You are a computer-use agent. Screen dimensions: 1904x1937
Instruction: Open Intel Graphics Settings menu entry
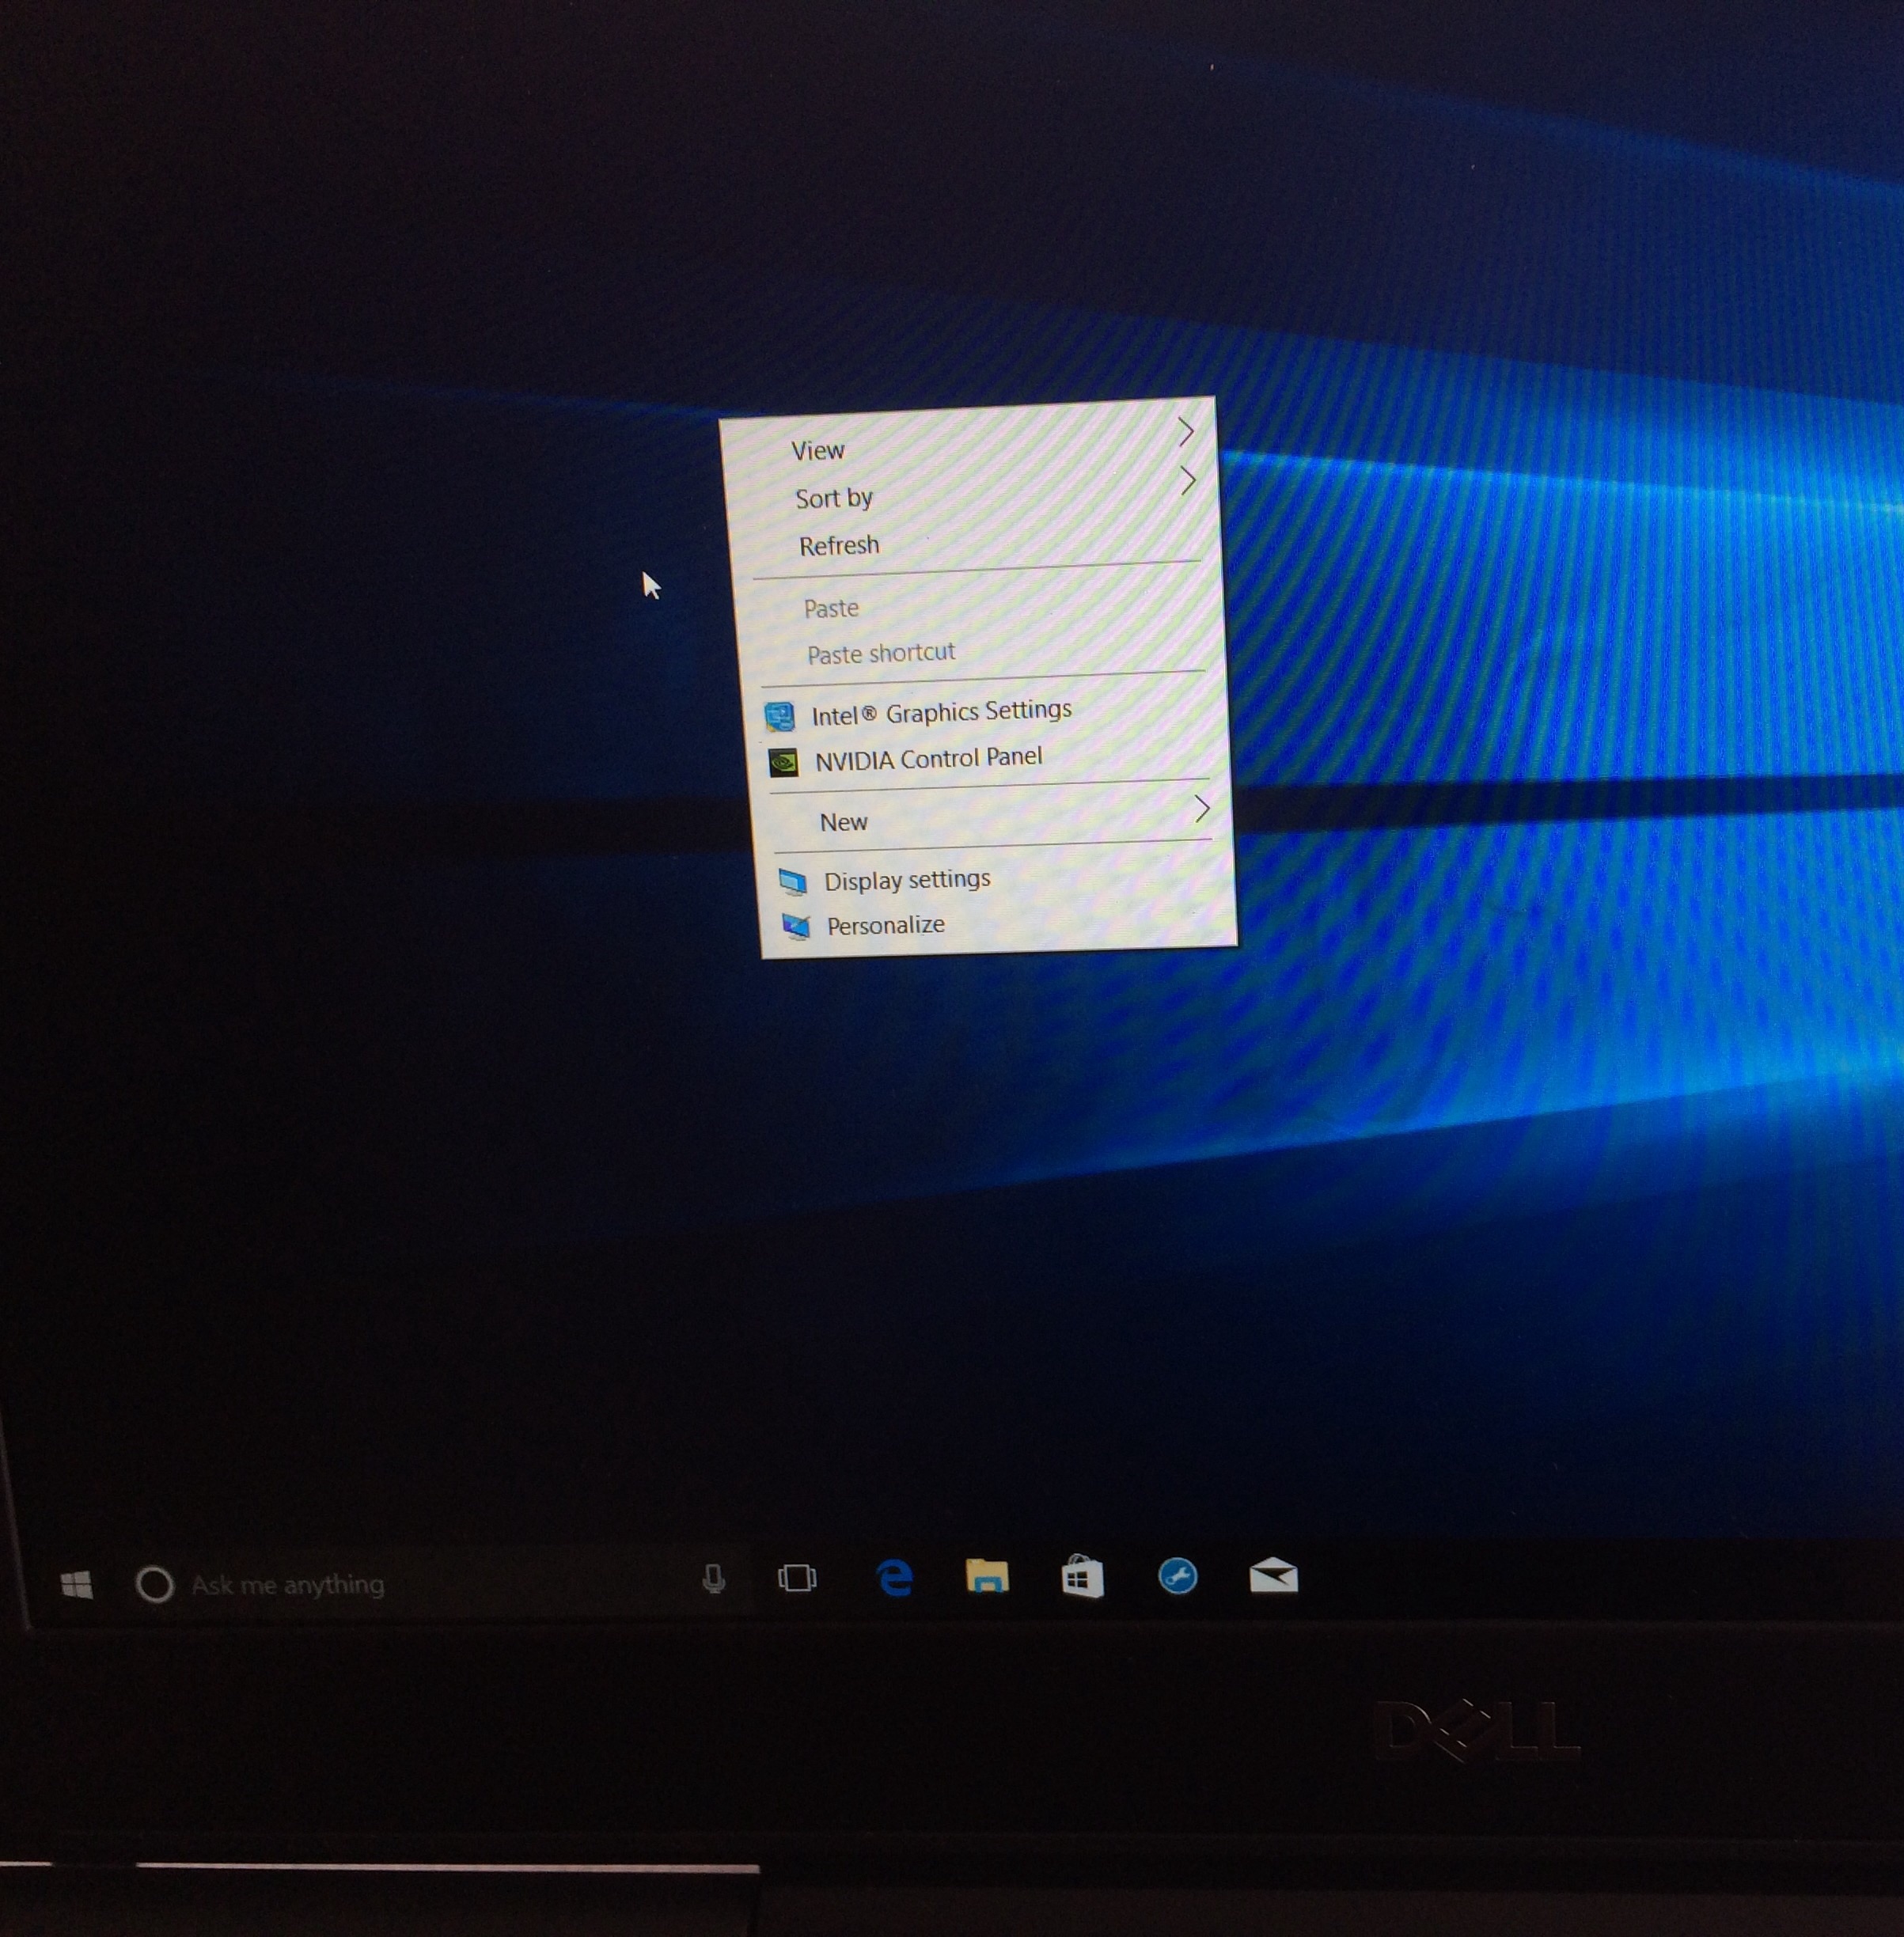pos(941,712)
